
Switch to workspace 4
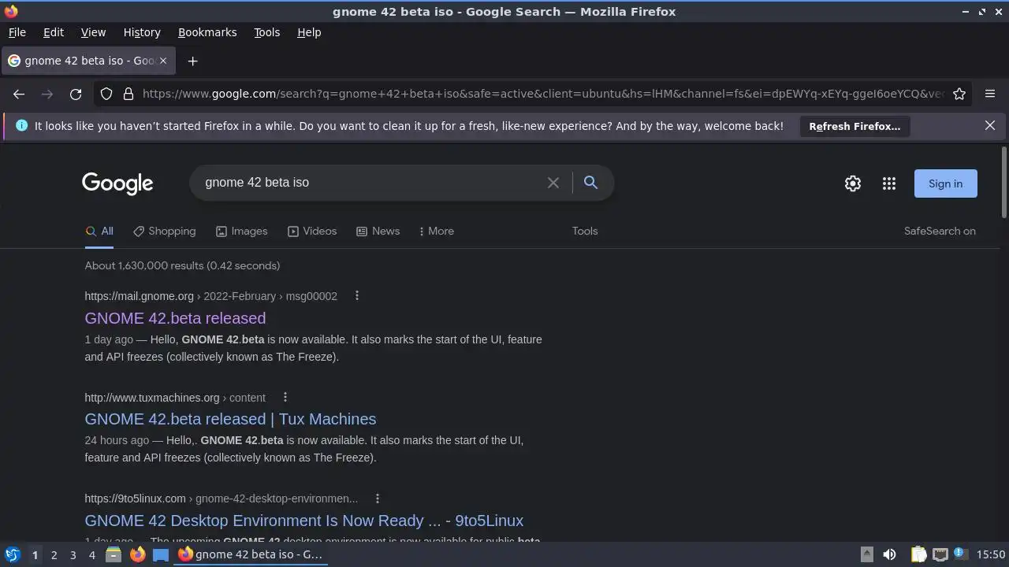(x=91, y=555)
